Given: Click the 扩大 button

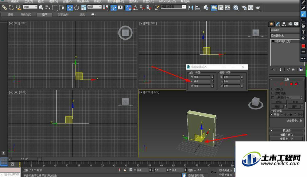Looking at the screenshot, I should pos(295,102).
